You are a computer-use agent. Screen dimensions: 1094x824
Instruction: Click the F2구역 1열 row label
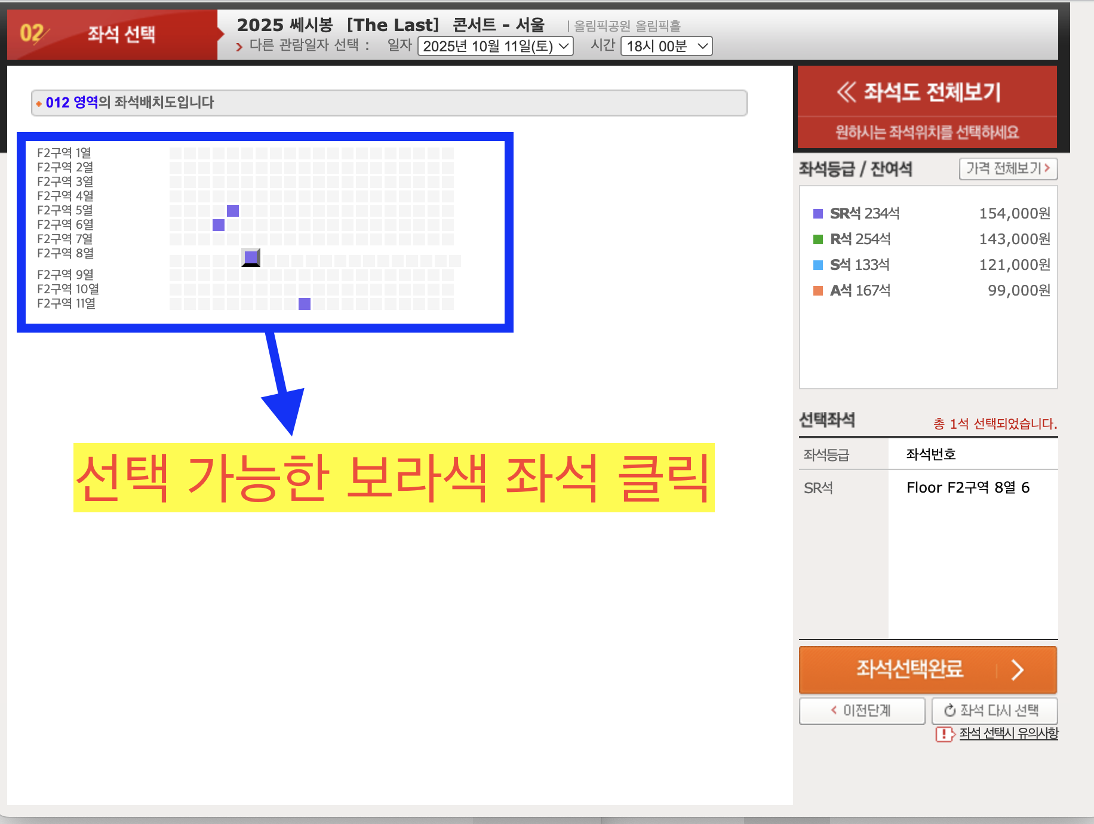[x=64, y=153]
